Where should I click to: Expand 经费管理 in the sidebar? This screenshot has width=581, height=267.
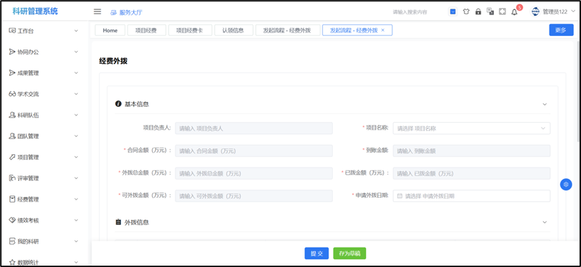(x=45, y=199)
